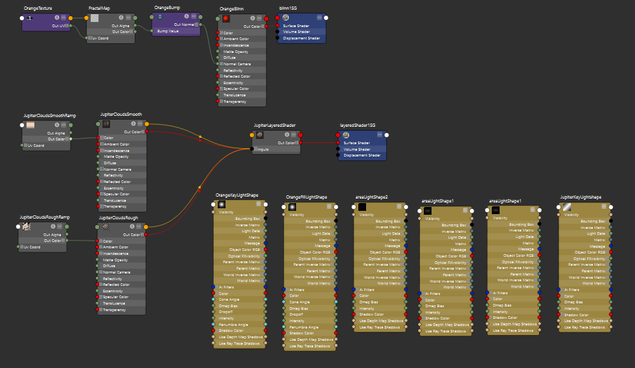
Task: Toggle the solo button on OrangeBlinn node
Action: click(x=251, y=19)
